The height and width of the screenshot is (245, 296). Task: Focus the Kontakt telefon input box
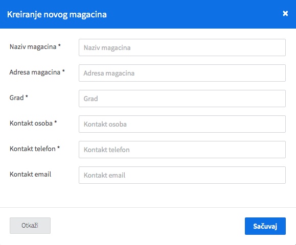click(182, 150)
